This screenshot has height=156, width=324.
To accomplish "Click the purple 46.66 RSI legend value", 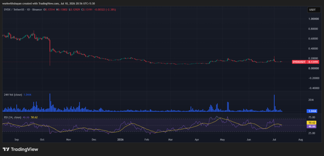I will click(26, 117).
